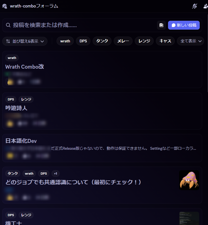Toggle the DPS tag filter
This screenshot has height=225, width=208.
(x=83, y=41)
